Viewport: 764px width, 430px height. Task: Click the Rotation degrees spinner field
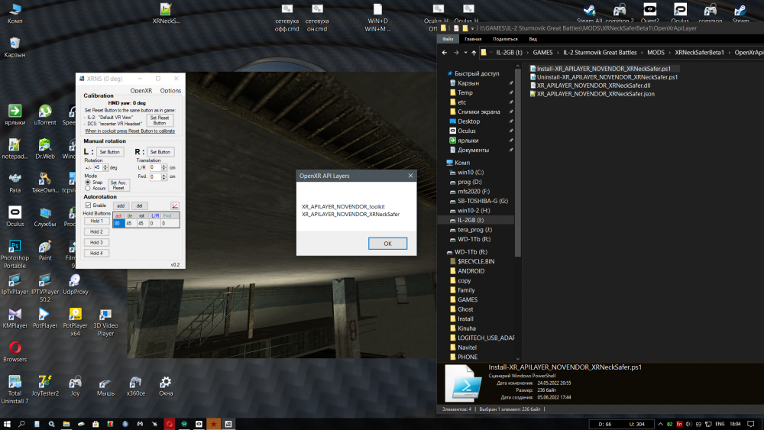point(99,167)
